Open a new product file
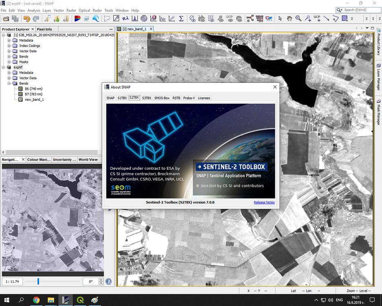This screenshot has width=382, height=306. click(x=6, y=18)
